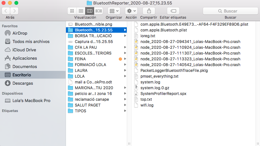
Task: Open the Acción gear menu
Action: click(x=131, y=11)
